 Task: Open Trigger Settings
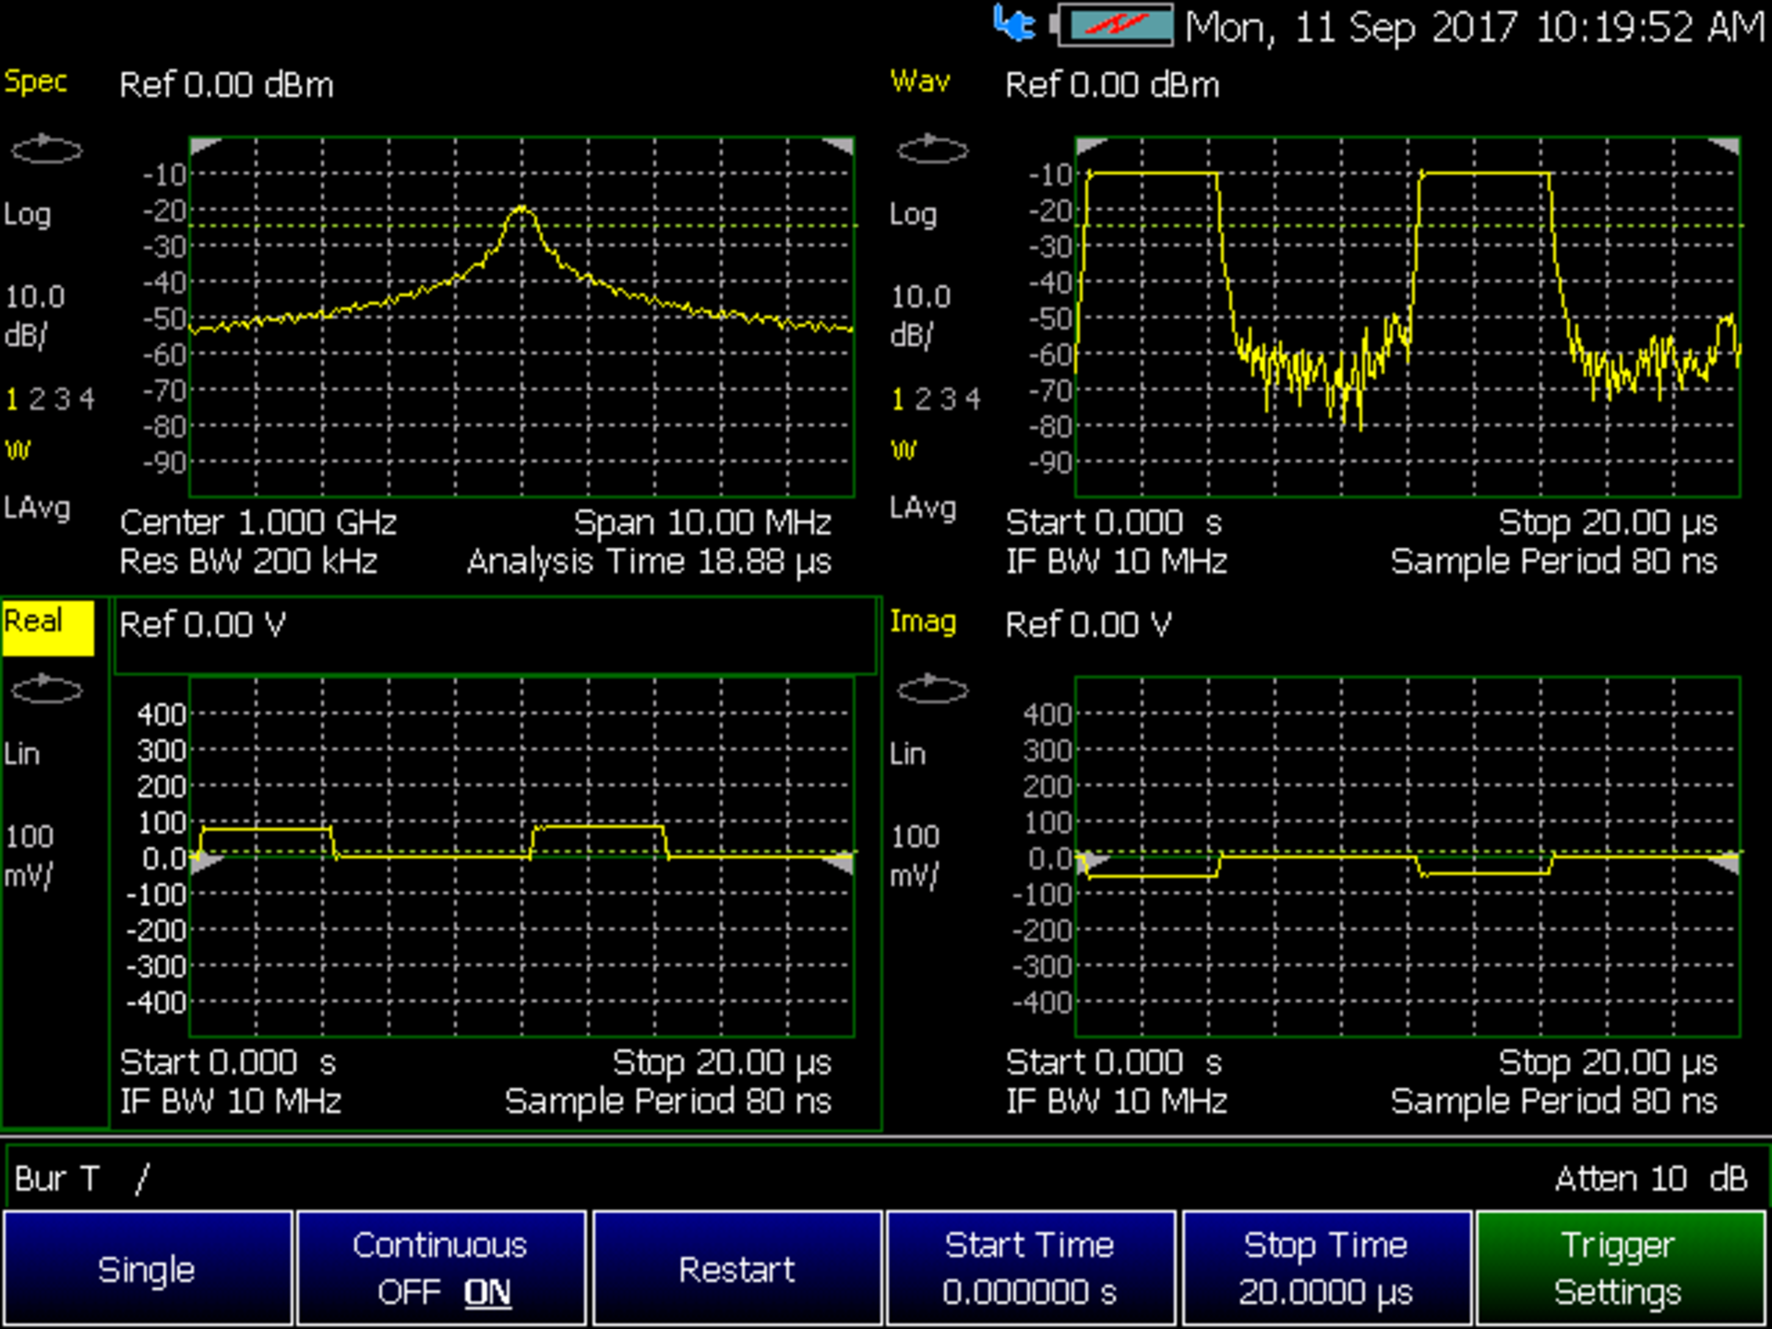(x=1620, y=1268)
